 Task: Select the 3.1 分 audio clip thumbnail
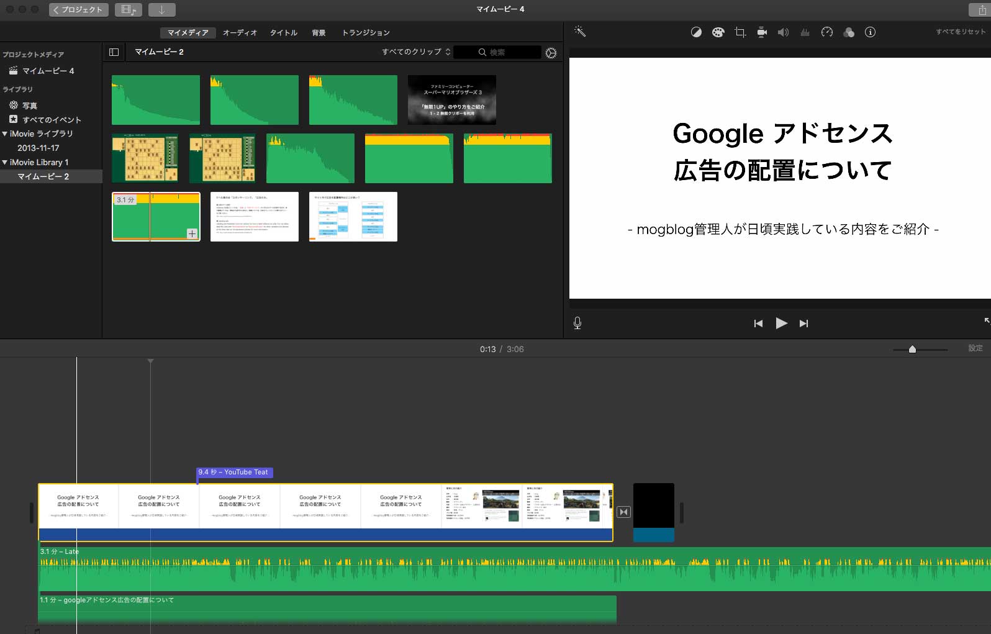[x=156, y=217]
